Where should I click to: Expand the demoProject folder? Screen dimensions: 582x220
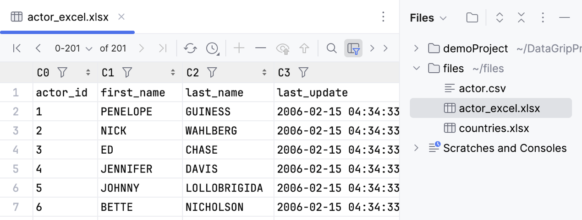(x=416, y=48)
